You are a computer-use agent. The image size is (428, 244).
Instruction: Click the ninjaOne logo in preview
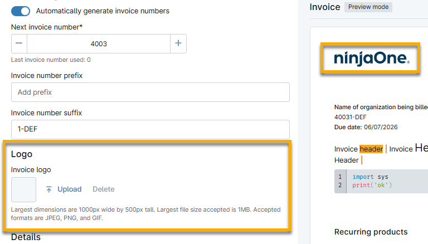click(372, 58)
